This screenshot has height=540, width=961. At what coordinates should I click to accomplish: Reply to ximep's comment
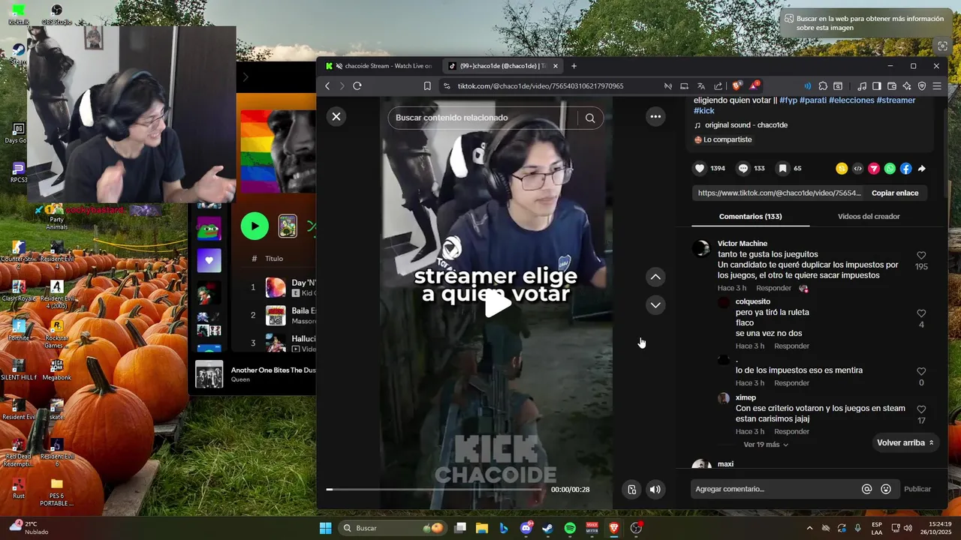click(791, 431)
